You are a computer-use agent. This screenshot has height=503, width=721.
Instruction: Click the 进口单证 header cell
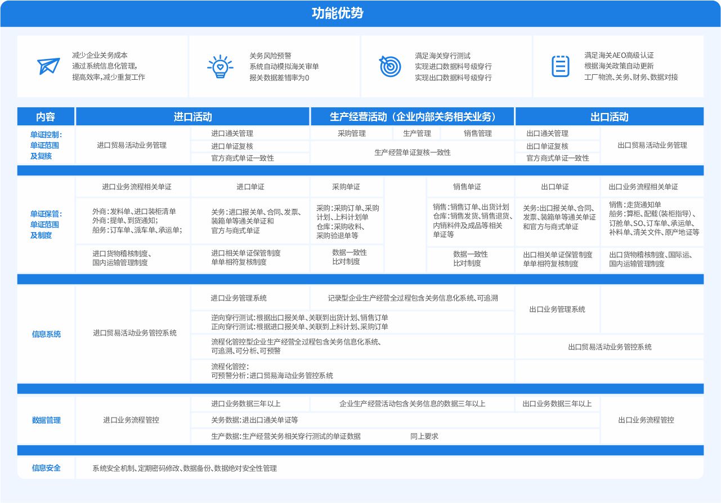pyautogui.click(x=250, y=187)
